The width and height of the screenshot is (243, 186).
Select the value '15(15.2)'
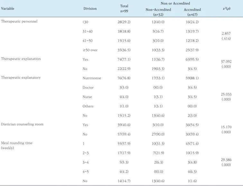click(124, 115)
